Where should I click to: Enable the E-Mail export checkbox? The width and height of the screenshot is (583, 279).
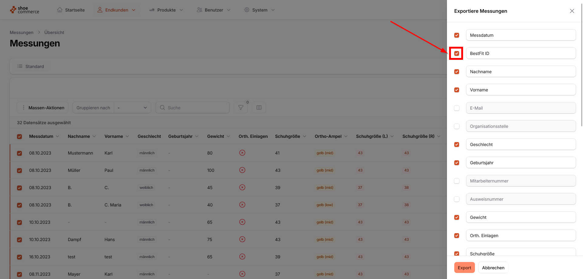pyautogui.click(x=456, y=108)
